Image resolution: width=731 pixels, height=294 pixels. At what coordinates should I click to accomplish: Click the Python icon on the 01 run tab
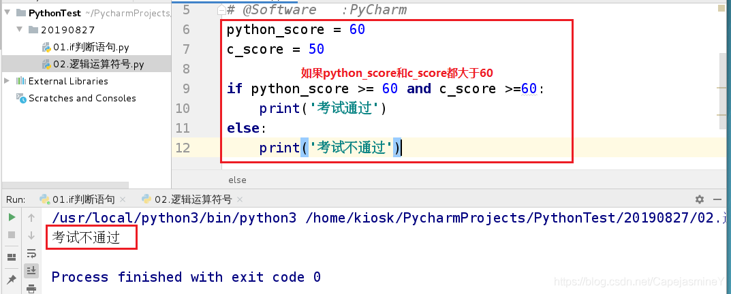[x=45, y=199]
